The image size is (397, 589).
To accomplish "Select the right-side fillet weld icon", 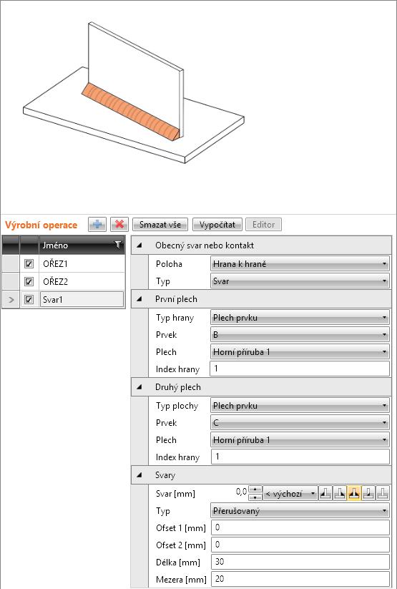I will click(340, 493).
